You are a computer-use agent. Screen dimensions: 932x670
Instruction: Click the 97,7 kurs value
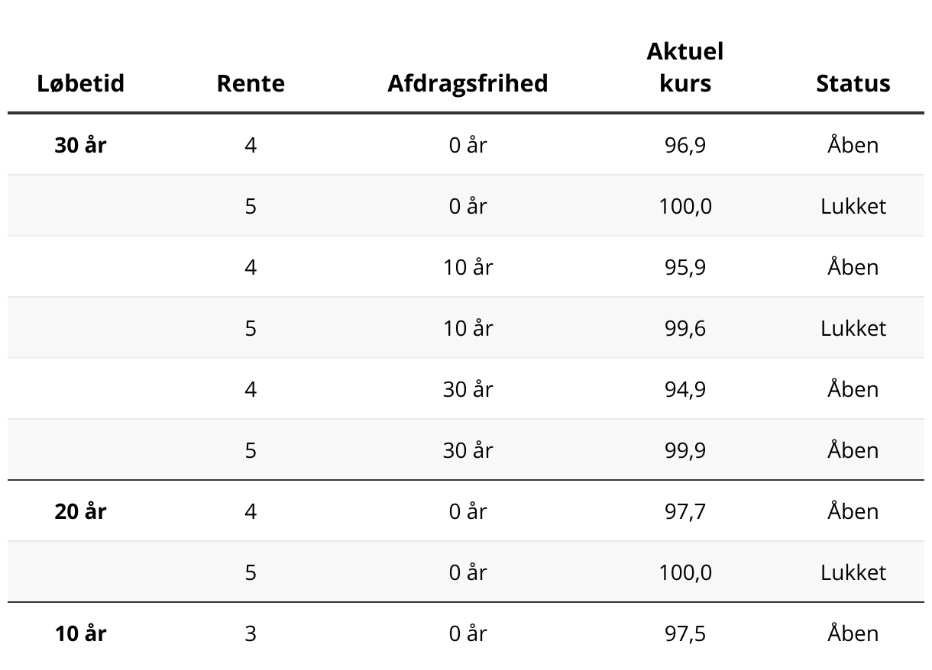click(x=685, y=511)
